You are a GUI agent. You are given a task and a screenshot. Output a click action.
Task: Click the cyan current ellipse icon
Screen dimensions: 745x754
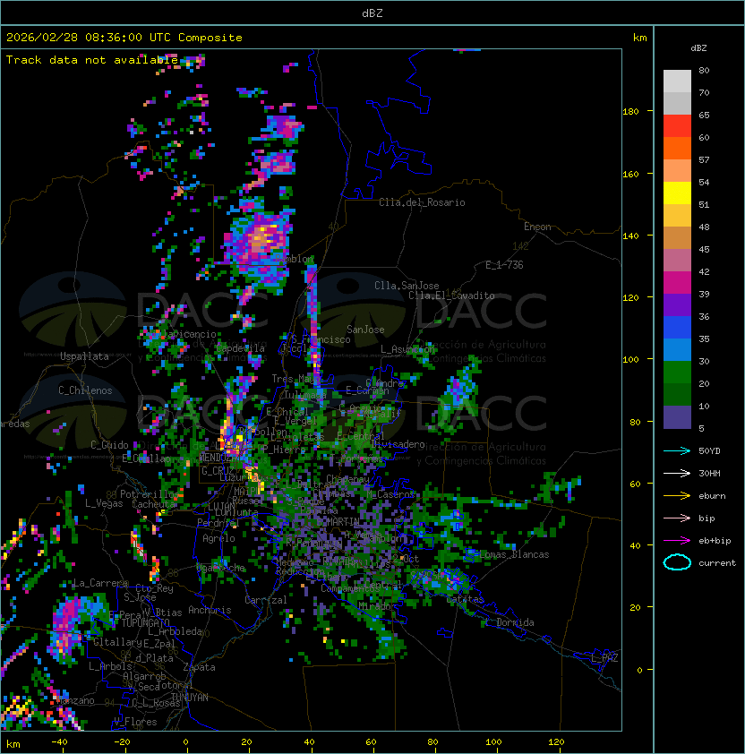pos(677,562)
